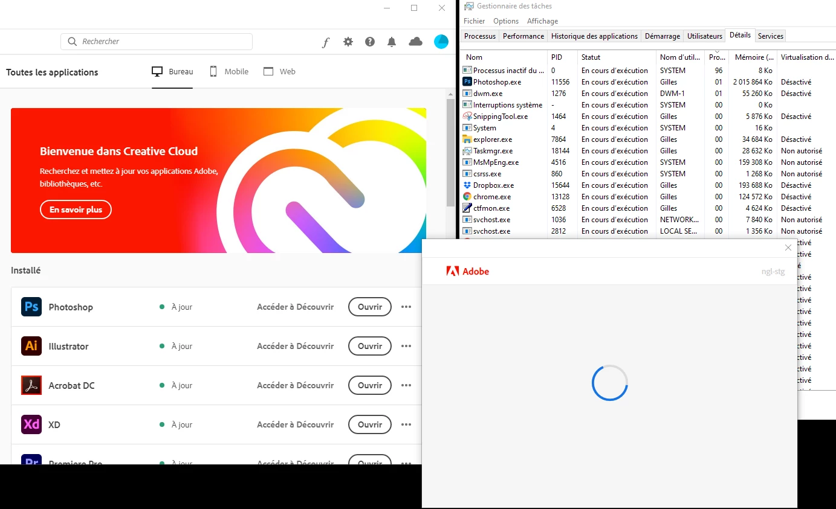Viewport: 836px width, 509px height.
Task: Open the Affichage menu in Task Manager
Action: point(542,21)
